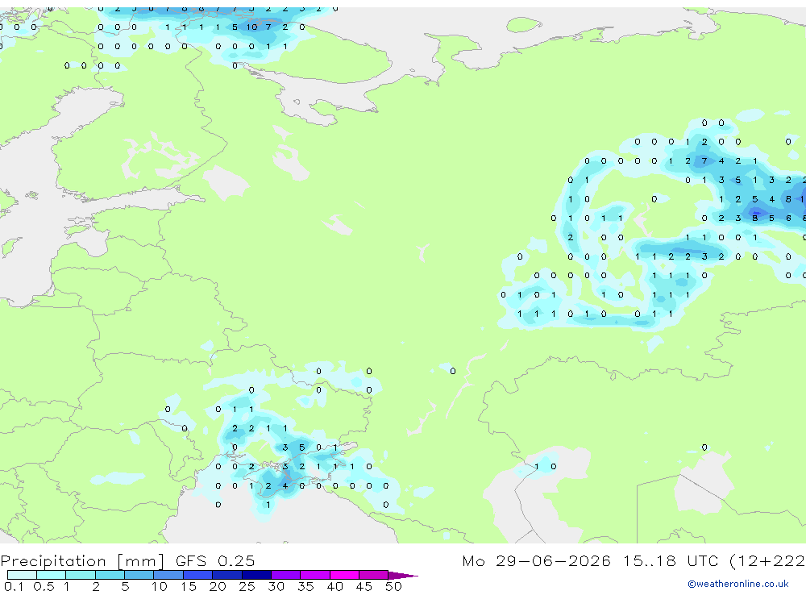This screenshot has height=591, width=806.
Task: Select the 5–10 mm legend color swatch
Action: (139, 575)
